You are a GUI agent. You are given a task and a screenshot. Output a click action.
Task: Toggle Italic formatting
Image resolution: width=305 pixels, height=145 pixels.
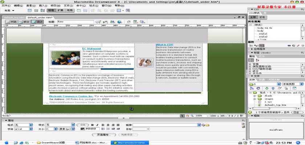tap(97, 125)
